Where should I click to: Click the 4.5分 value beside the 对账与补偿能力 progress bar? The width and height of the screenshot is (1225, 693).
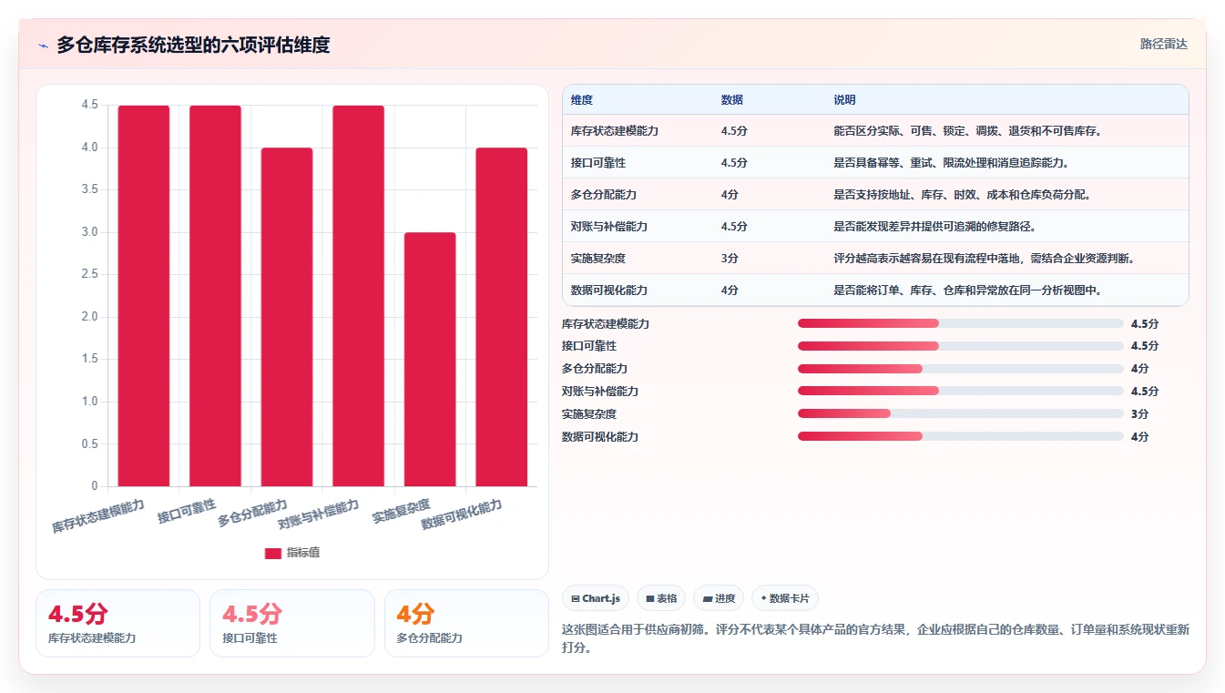[x=1145, y=392]
